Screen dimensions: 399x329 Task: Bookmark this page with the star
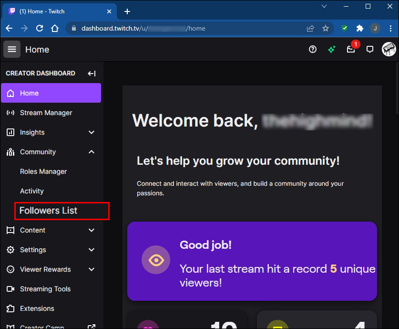pyautogui.click(x=326, y=28)
